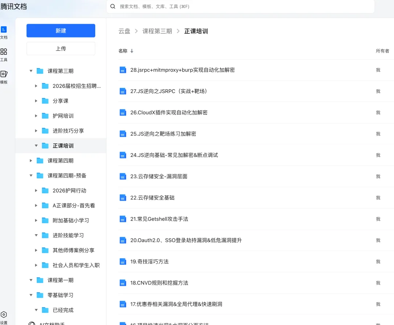Click document icon of 27.JS逆向之JSRPC file
Image resolution: width=394 pixels, height=325 pixels.
(123, 91)
